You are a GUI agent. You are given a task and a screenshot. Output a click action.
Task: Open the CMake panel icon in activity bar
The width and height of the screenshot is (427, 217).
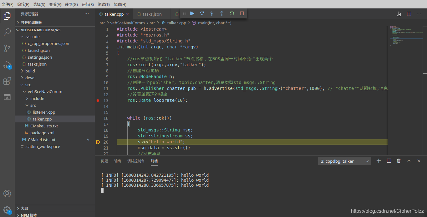coord(7,97)
